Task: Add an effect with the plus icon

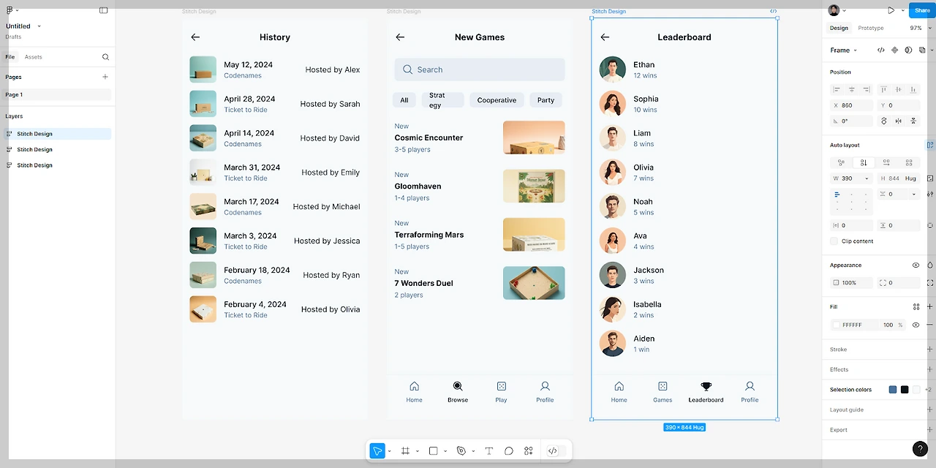Action: tap(930, 369)
